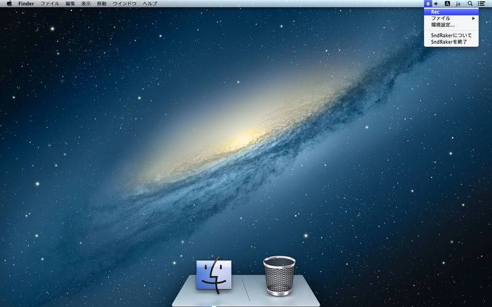492x307 pixels.
Task: Open 環境設定... in SndRaker menu
Action: 451,25
